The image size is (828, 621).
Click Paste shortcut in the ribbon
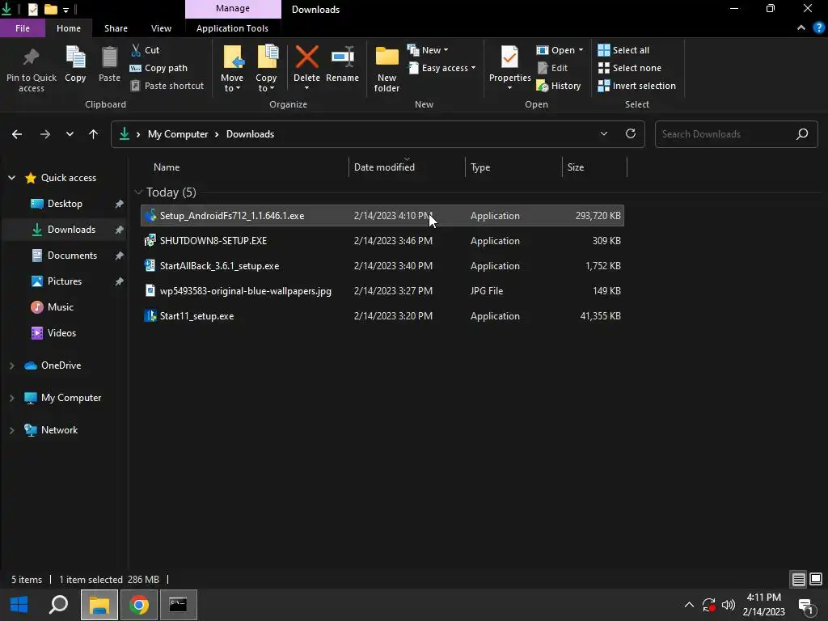(x=167, y=86)
